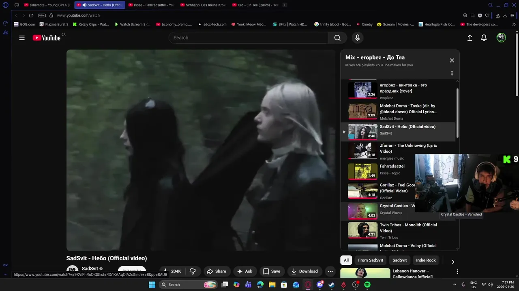Open File Explorer from taskbar
The image size is (519, 291).
point(272,285)
